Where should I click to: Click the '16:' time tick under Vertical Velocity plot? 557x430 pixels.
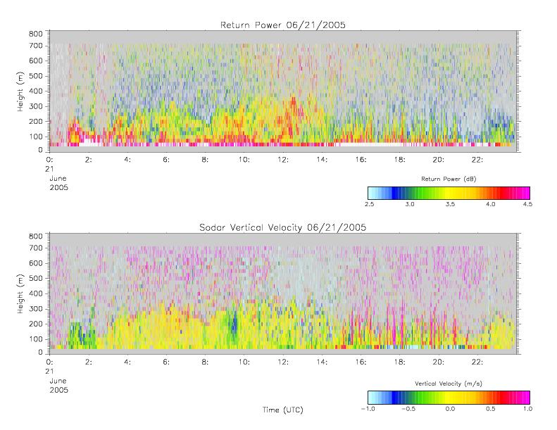click(x=361, y=362)
